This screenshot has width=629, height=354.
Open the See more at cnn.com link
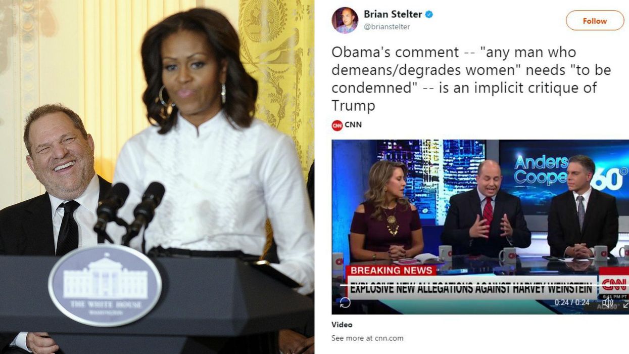click(x=367, y=338)
